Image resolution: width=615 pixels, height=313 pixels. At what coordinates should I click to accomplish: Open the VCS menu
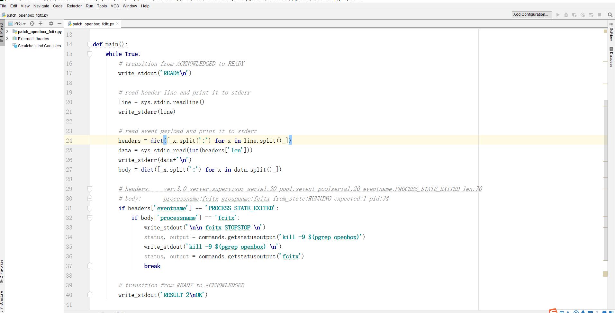click(115, 6)
